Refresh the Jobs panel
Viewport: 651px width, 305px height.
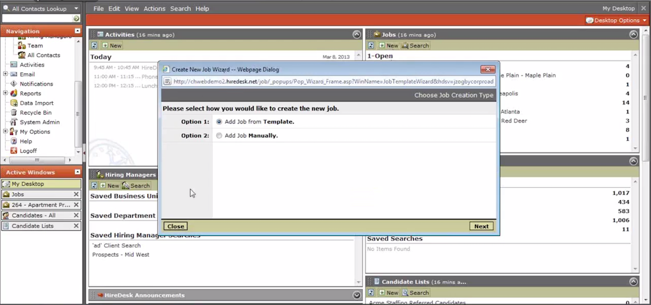pos(371,46)
